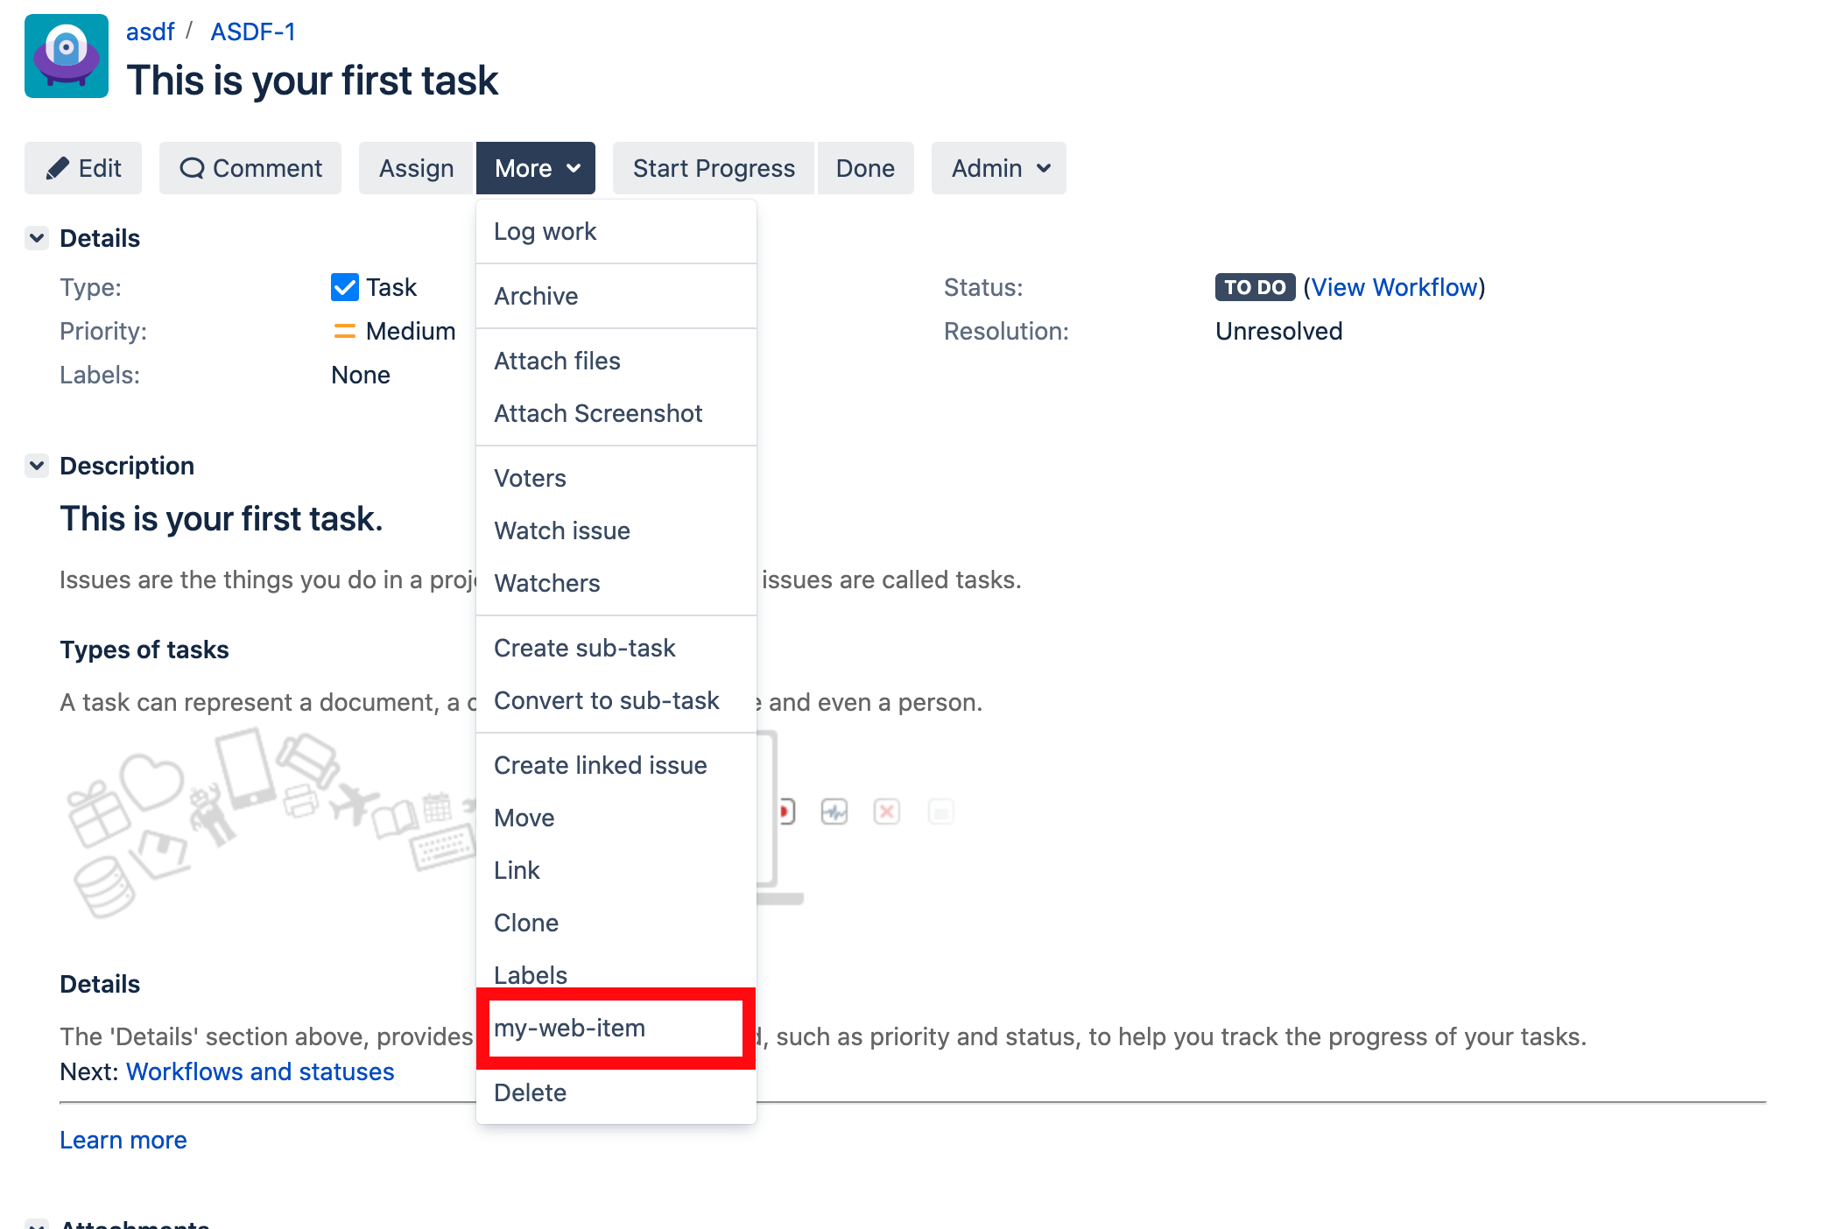Click the Medium priority icon
Viewport: 1823px width, 1229px height.
click(344, 331)
